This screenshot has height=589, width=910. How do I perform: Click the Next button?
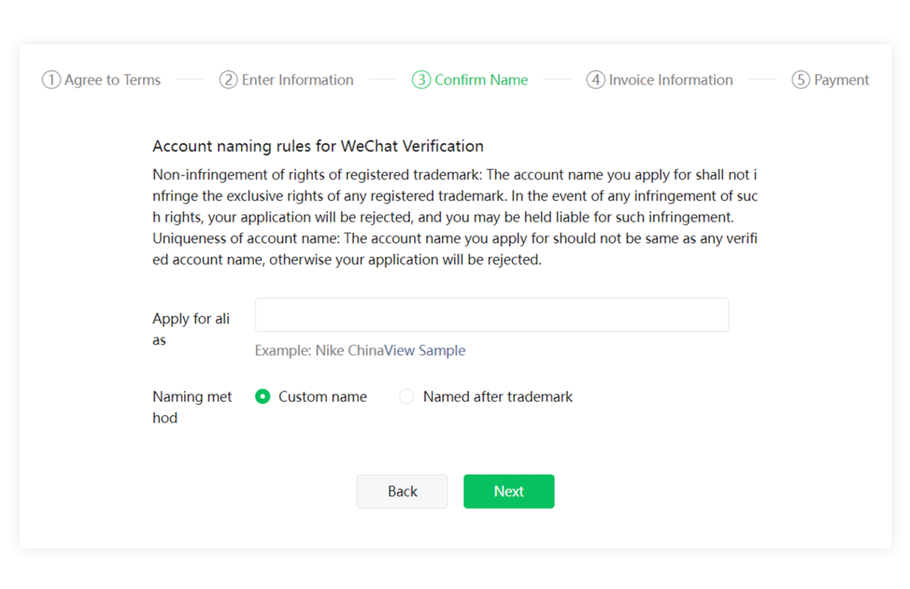point(508,491)
